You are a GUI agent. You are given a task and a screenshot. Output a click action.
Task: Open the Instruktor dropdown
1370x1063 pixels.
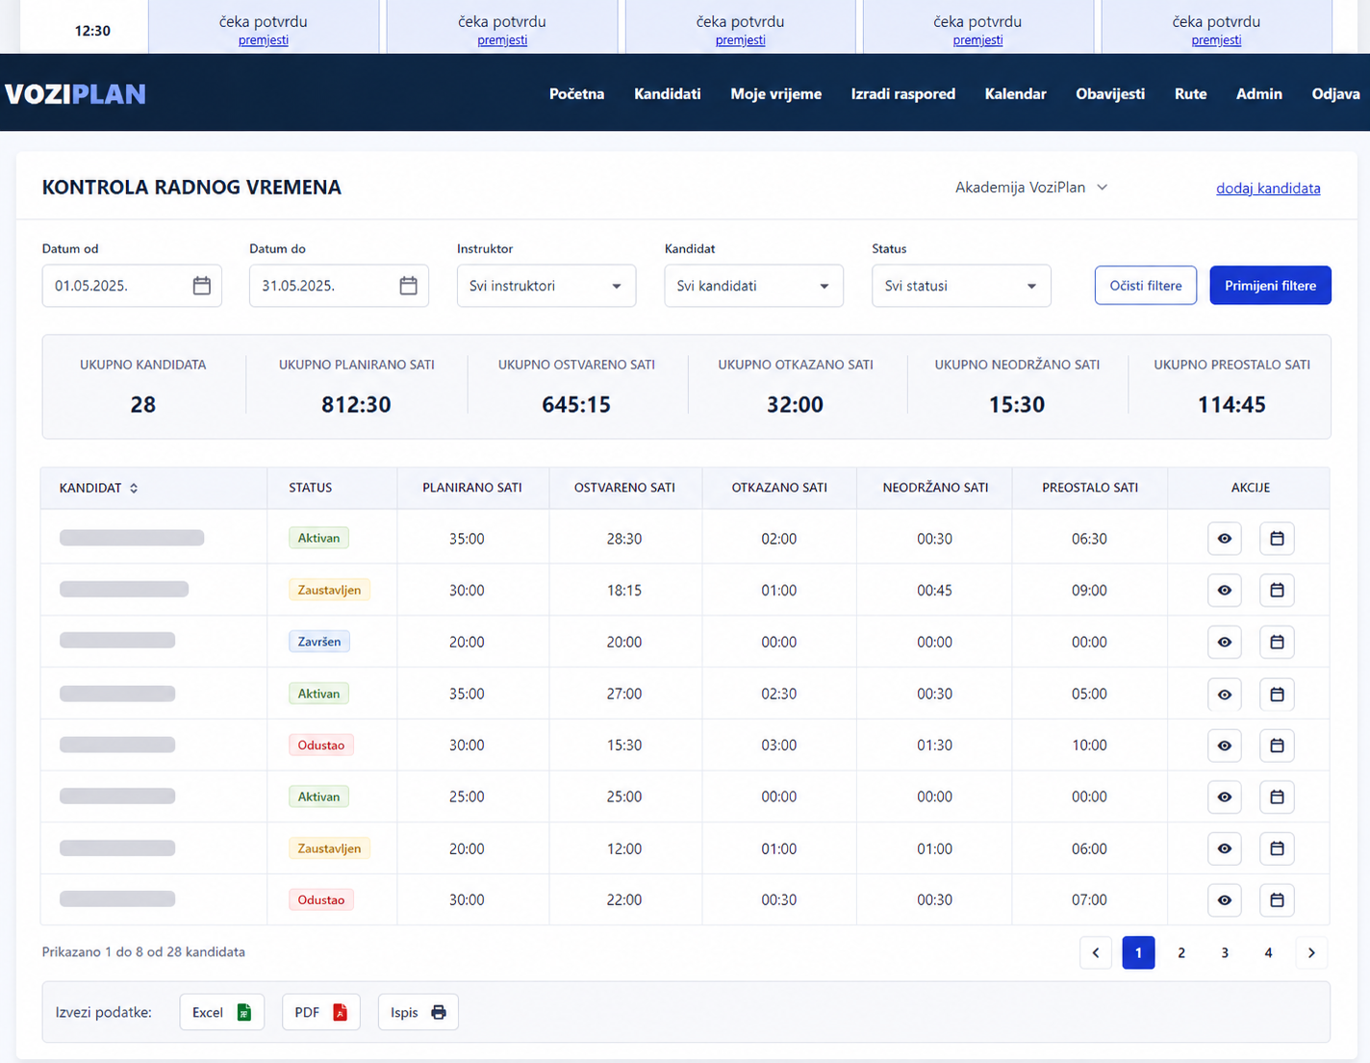(545, 286)
